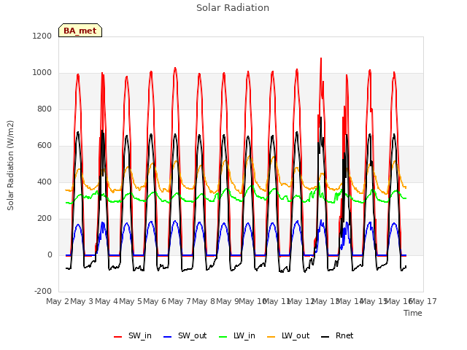Click the y-axis title Solar Radiation (W/m2)
Screen dimensions: 467x350
click(x=10, y=166)
